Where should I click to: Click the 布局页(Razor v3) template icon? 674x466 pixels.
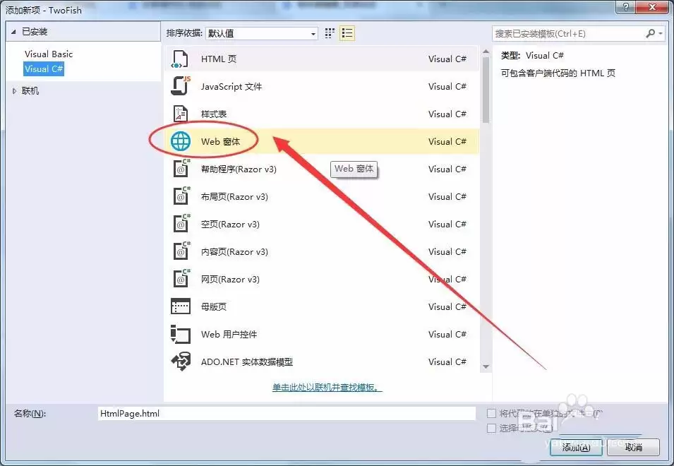click(181, 196)
